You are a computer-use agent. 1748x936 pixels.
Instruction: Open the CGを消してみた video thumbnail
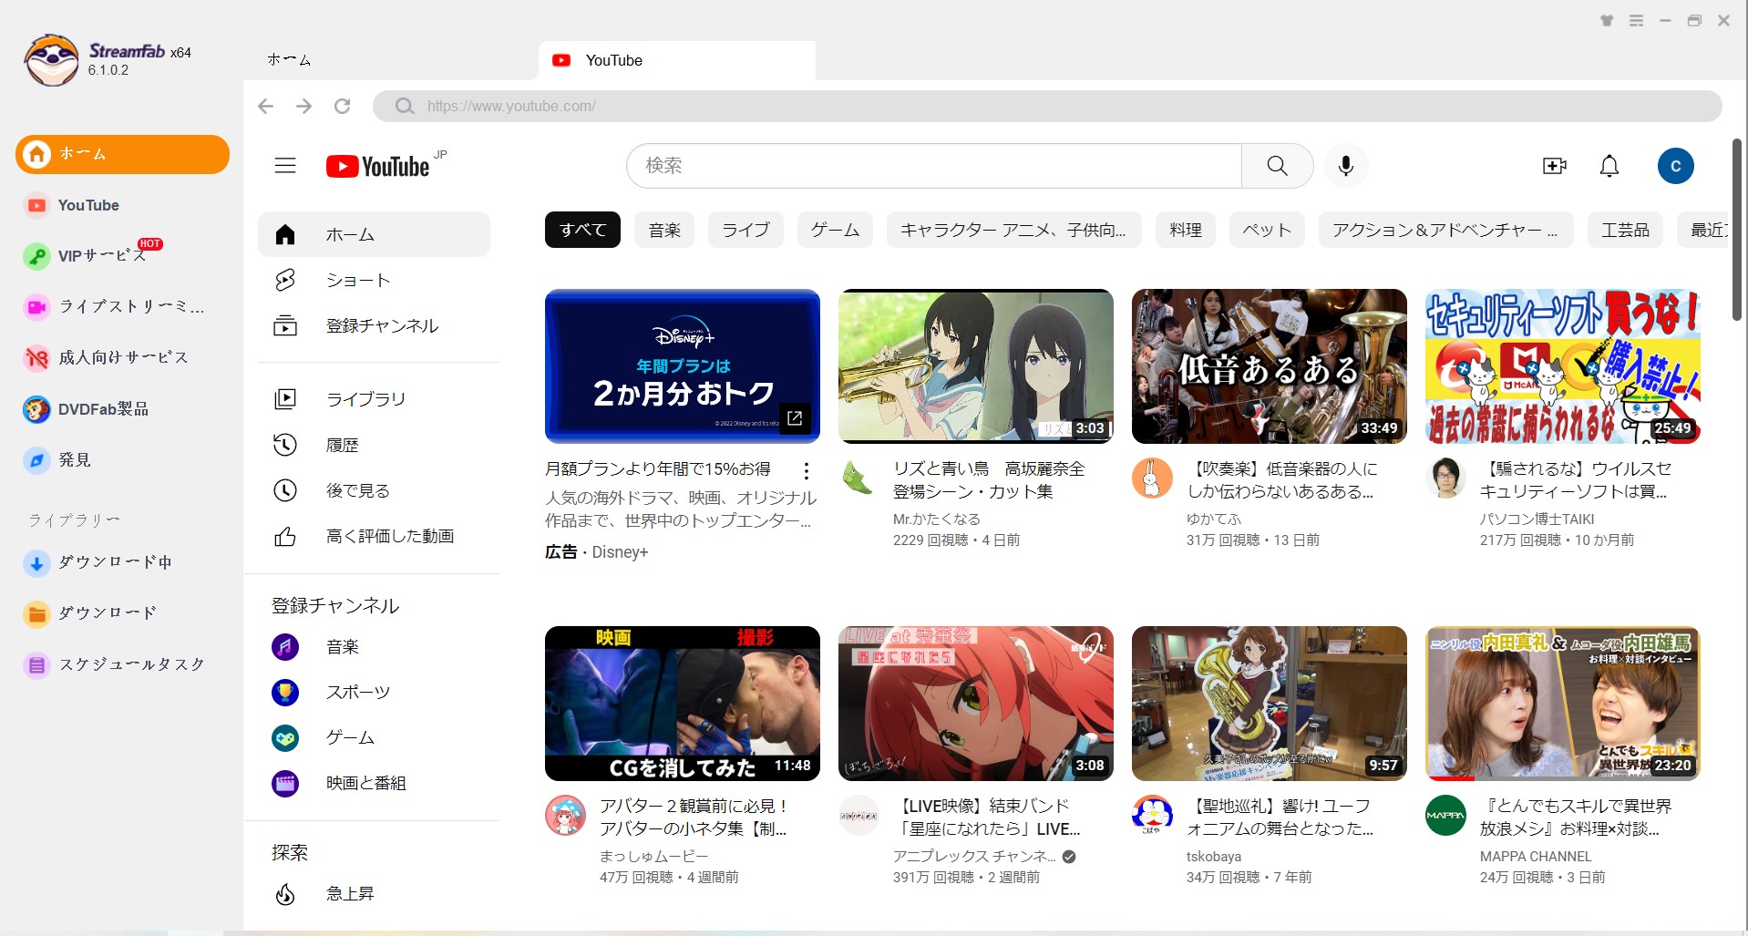point(683,704)
